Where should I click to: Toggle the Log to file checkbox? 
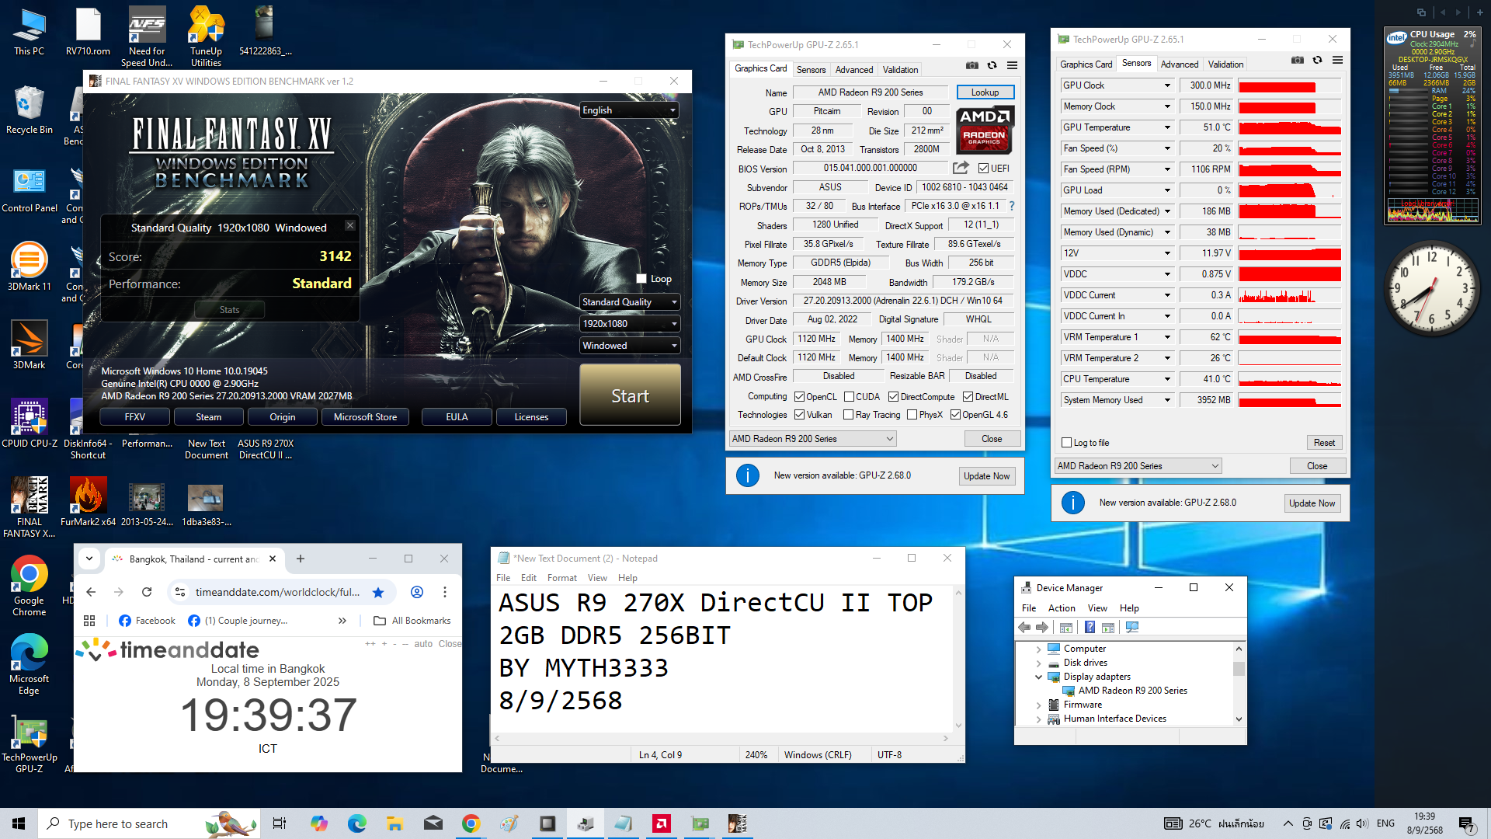[x=1067, y=443]
